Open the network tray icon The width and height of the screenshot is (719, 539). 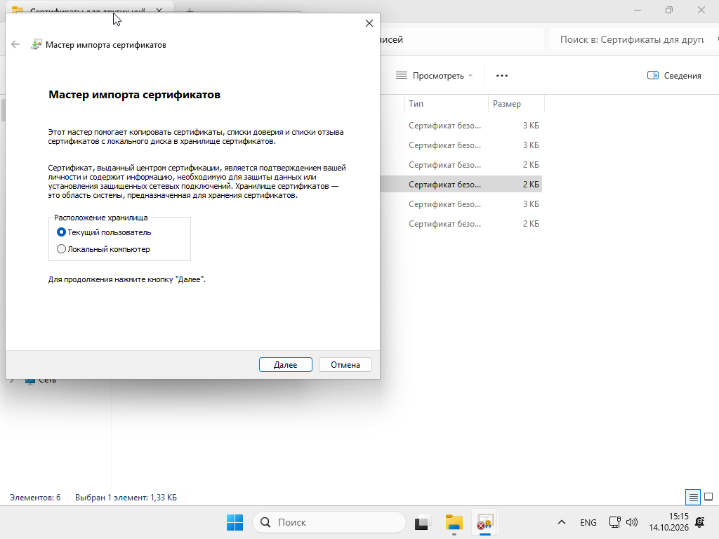[615, 522]
